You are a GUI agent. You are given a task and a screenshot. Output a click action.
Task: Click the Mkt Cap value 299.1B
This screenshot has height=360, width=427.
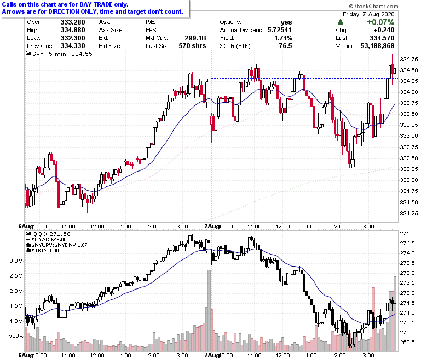195,38
